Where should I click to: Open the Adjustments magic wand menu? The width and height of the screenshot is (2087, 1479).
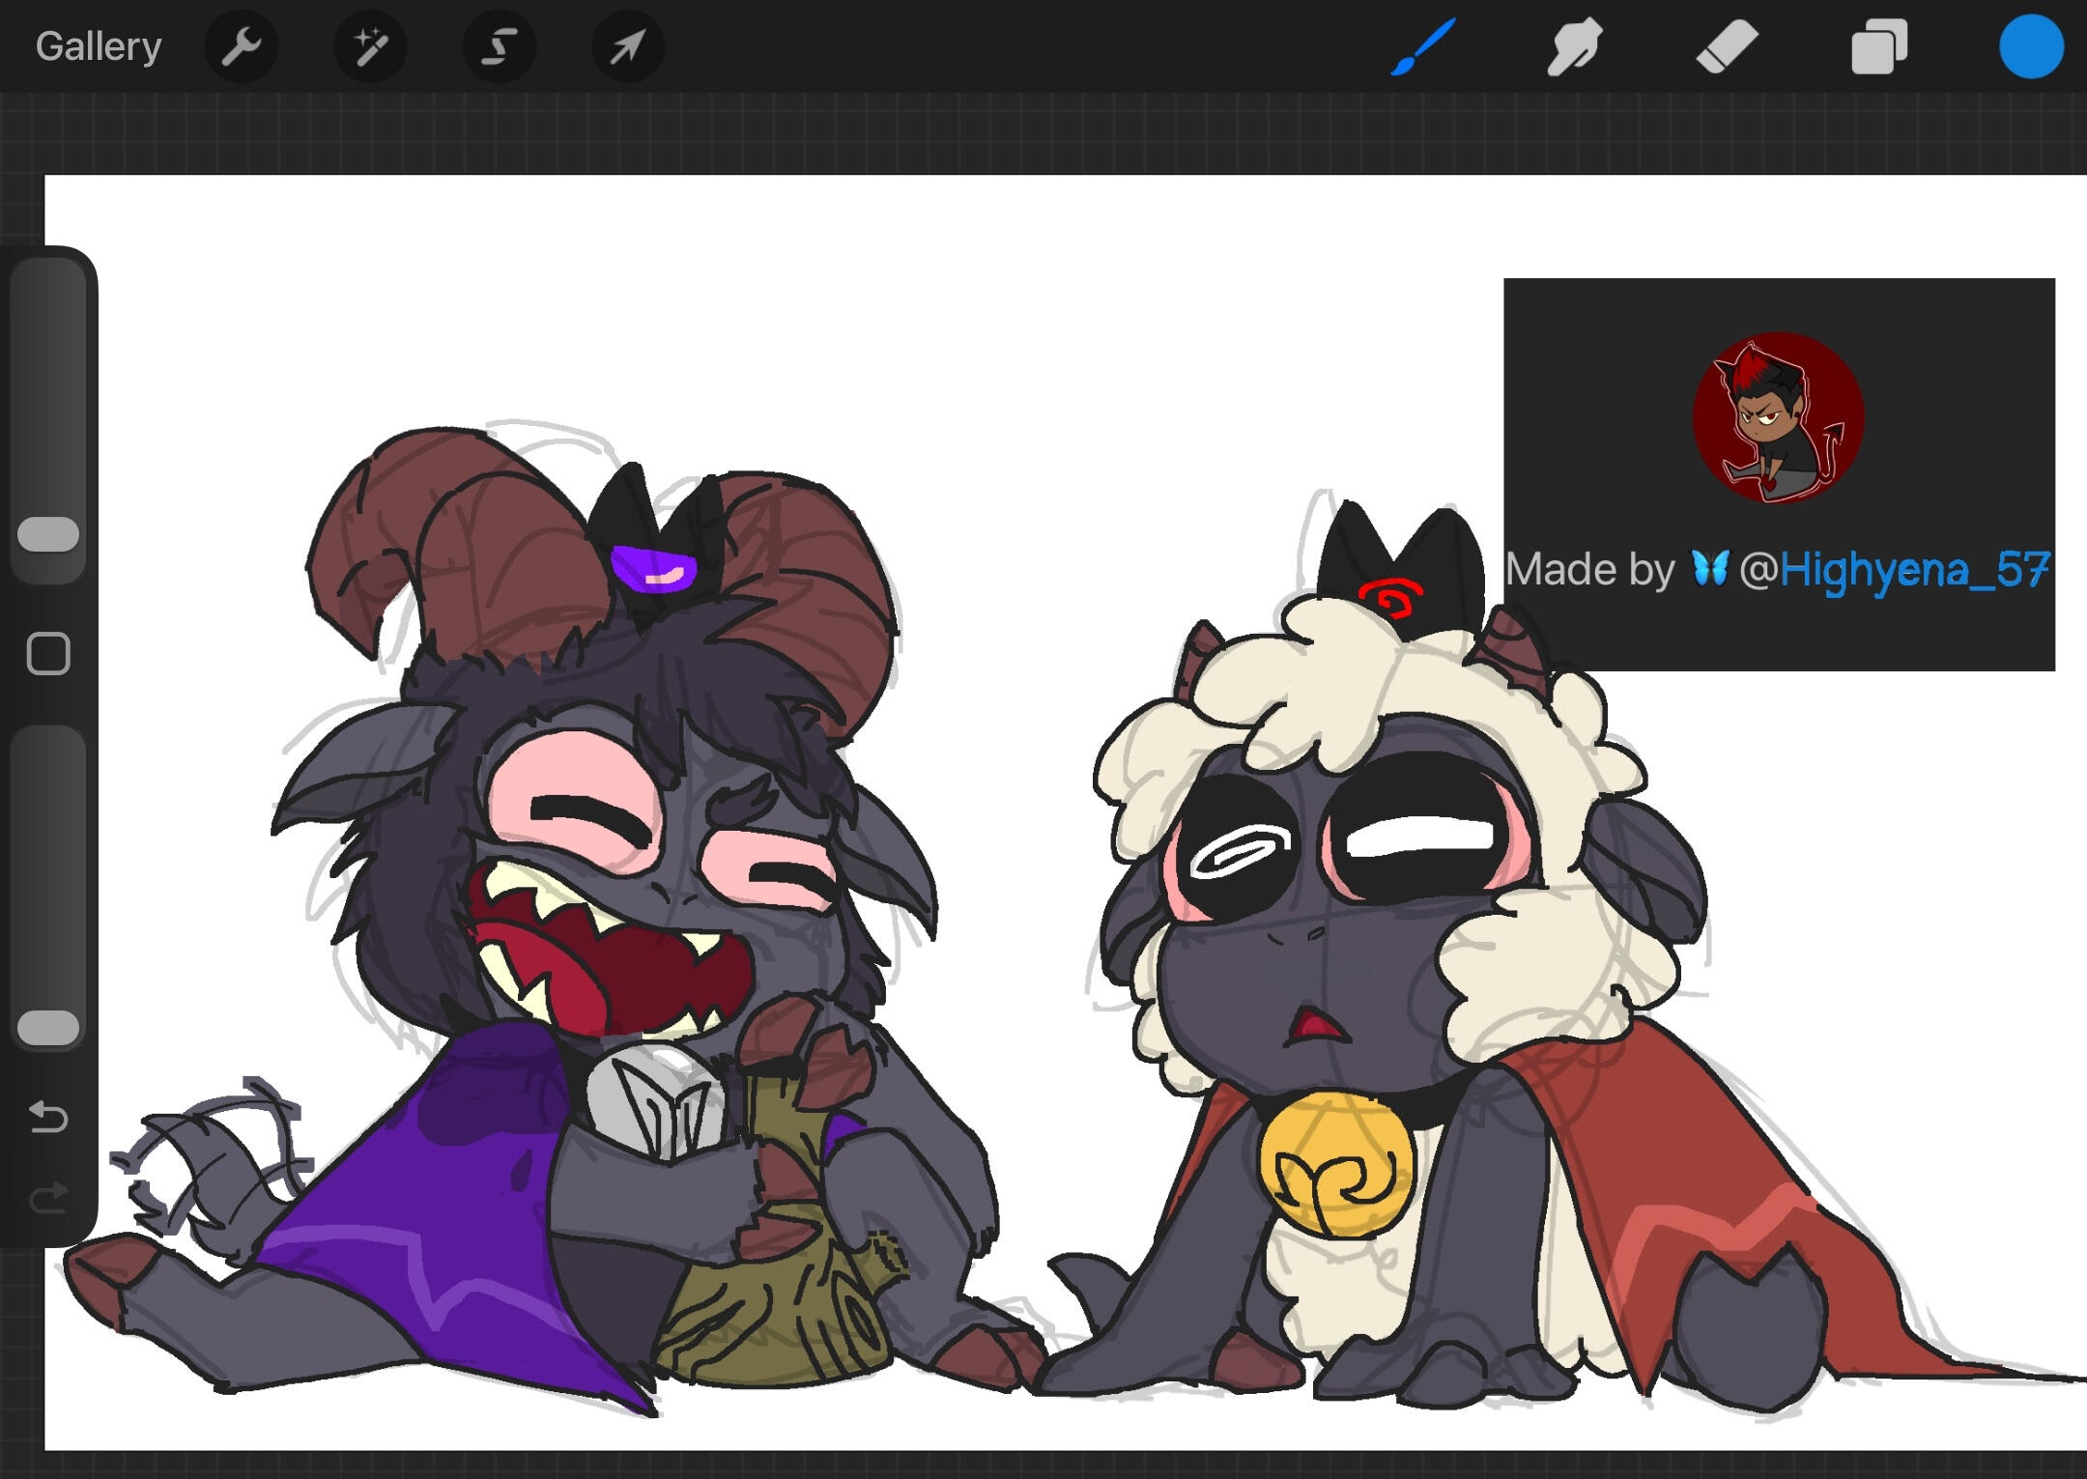[370, 46]
